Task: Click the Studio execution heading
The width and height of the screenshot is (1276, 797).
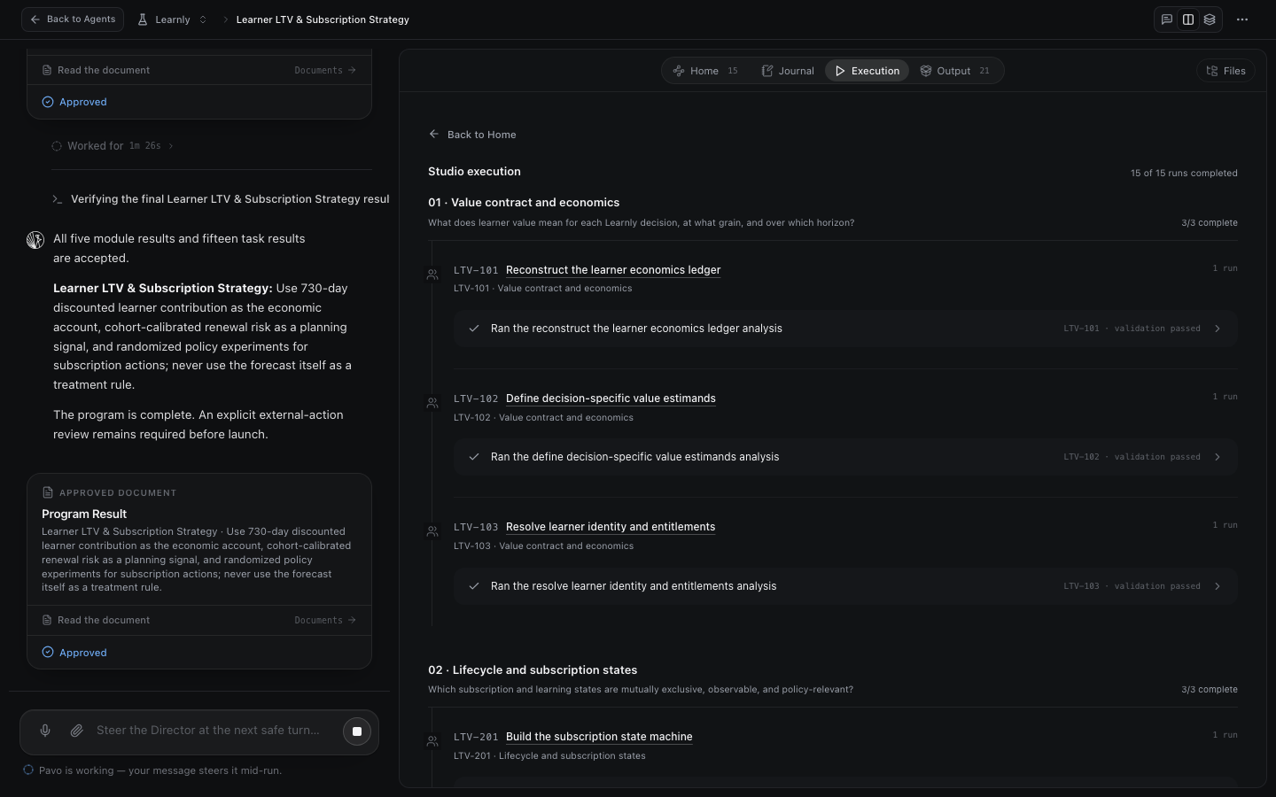Action: tap(474, 172)
